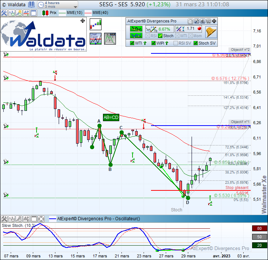Click the golden bell alert button
This screenshot has width=268, height=260.
(211, 32)
